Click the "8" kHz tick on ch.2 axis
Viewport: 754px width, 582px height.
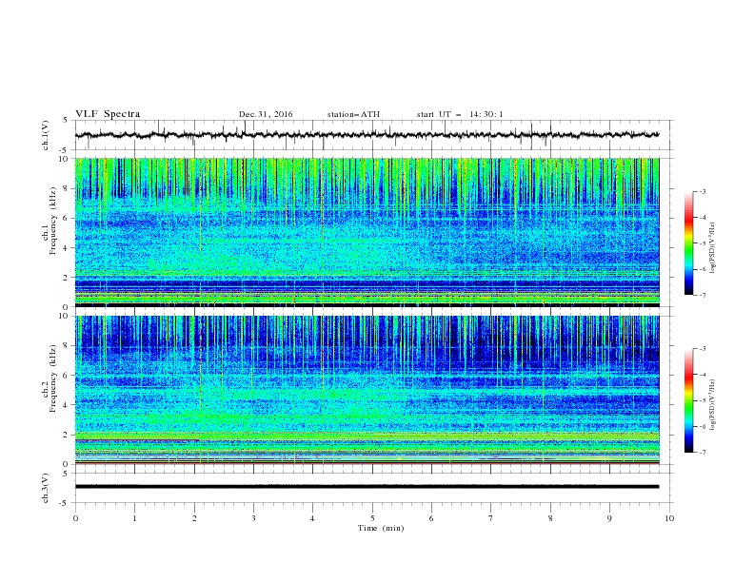(68, 346)
